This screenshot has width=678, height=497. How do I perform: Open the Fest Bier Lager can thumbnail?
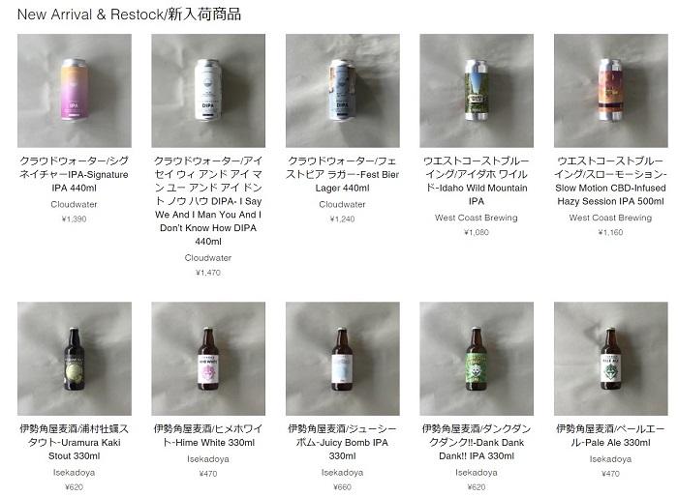pyautogui.click(x=343, y=91)
